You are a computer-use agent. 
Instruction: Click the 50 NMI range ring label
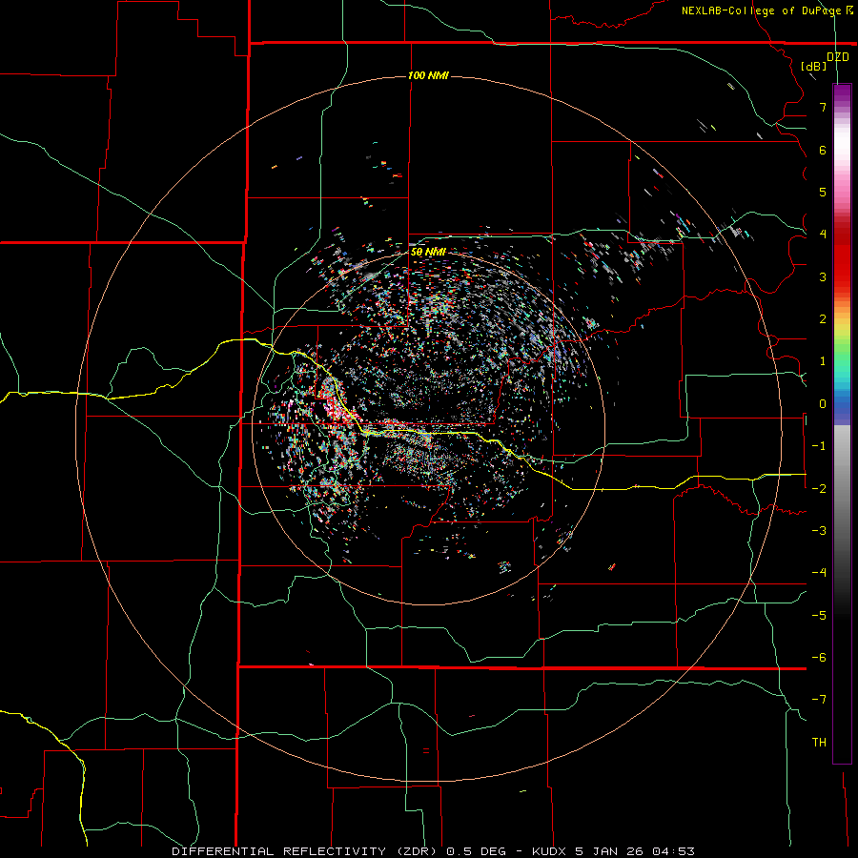pos(428,252)
